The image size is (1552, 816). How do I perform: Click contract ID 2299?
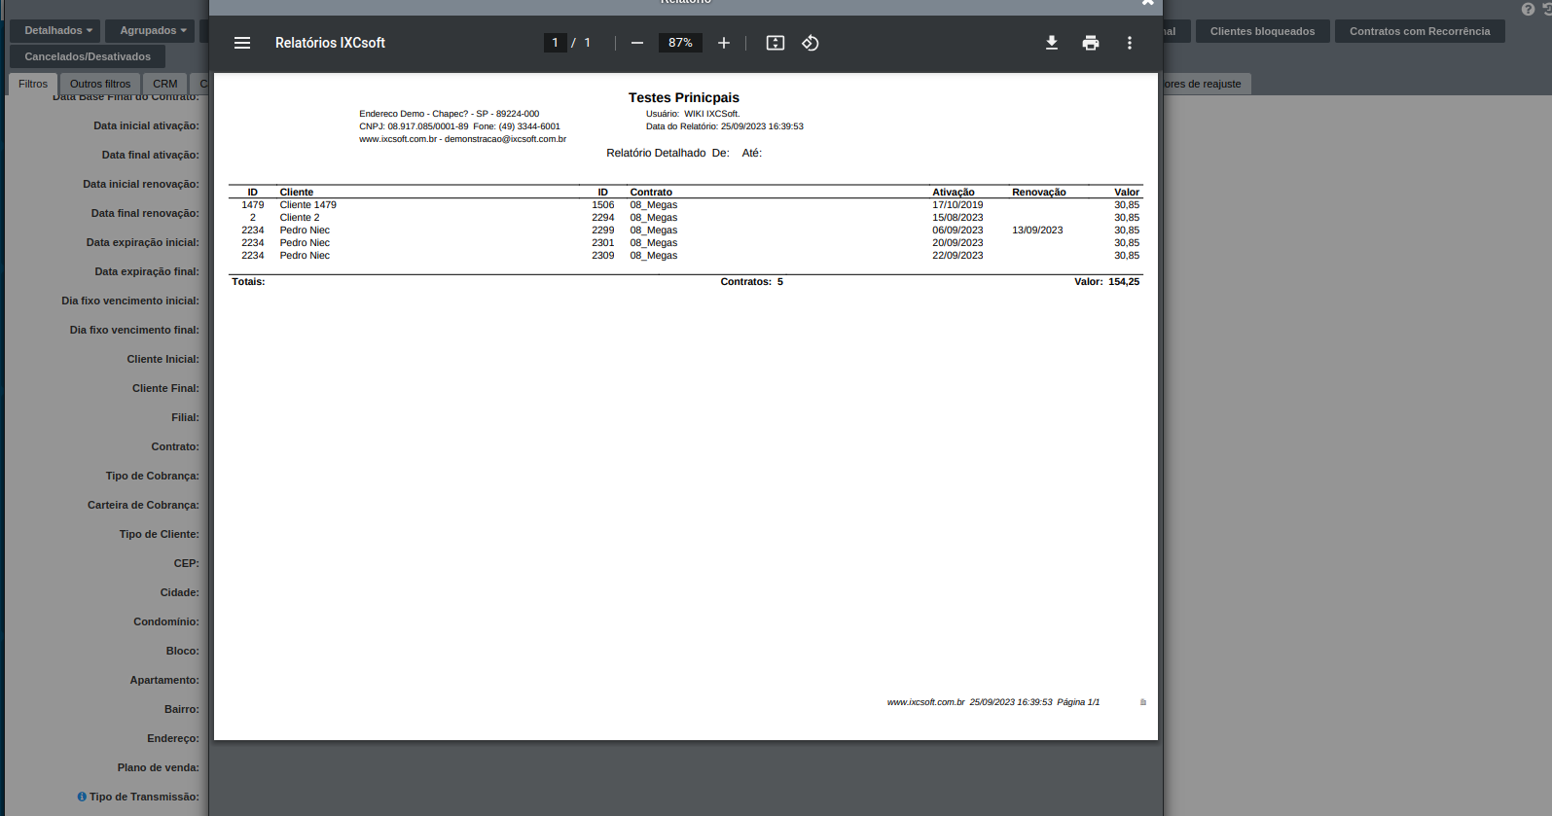click(x=603, y=231)
